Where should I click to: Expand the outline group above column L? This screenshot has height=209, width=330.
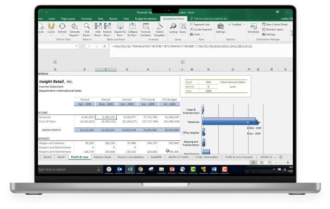coord(182,62)
